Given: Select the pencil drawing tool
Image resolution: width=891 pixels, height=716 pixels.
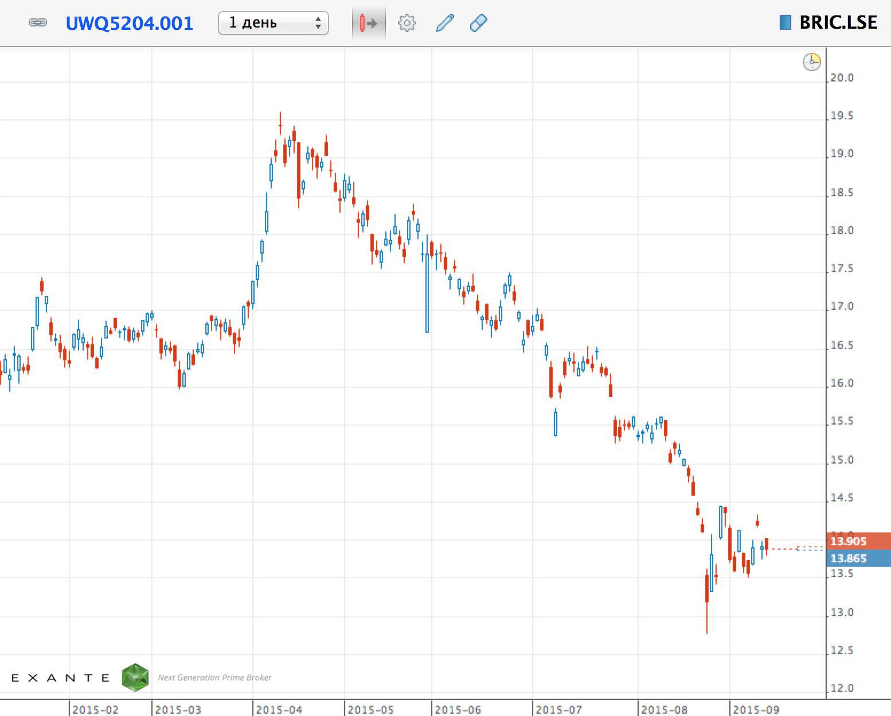Looking at the screenshot, I should (444, 23).
